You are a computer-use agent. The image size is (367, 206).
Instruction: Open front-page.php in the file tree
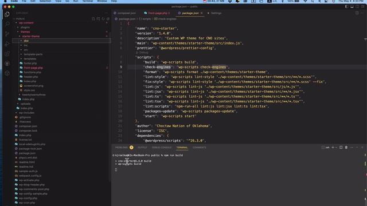click(33, 68)
